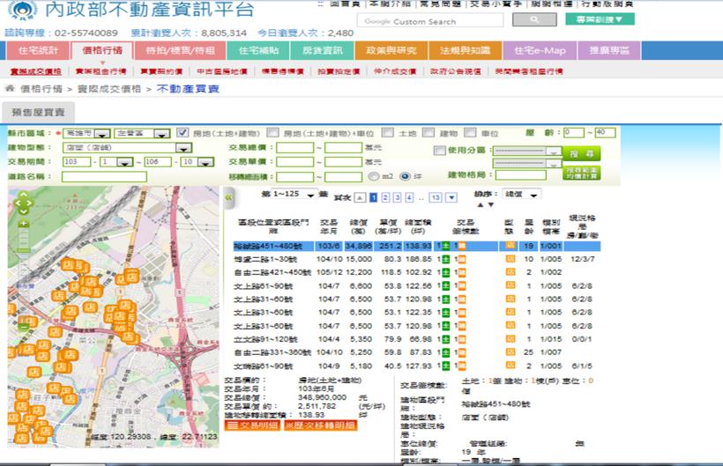
Task: Click the 交易明細 transaction details button
Action: [252, 425]
